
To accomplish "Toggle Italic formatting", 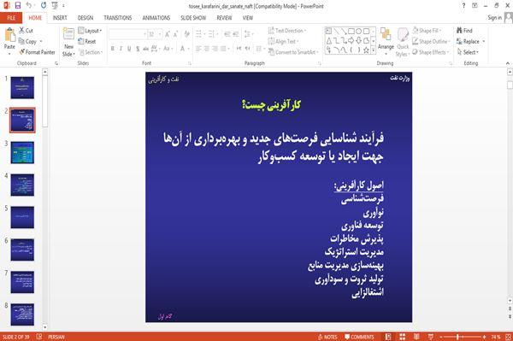I will click(121, 49).
